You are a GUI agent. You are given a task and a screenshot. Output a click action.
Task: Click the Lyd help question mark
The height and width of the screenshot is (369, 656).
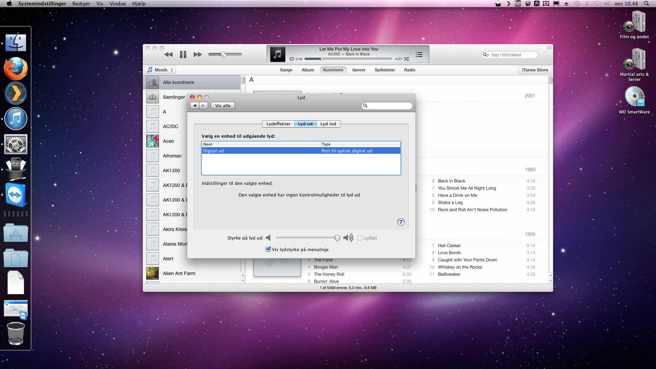point(401,222)
